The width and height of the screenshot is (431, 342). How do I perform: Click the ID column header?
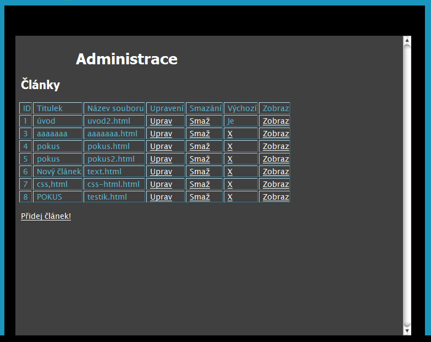25,108
